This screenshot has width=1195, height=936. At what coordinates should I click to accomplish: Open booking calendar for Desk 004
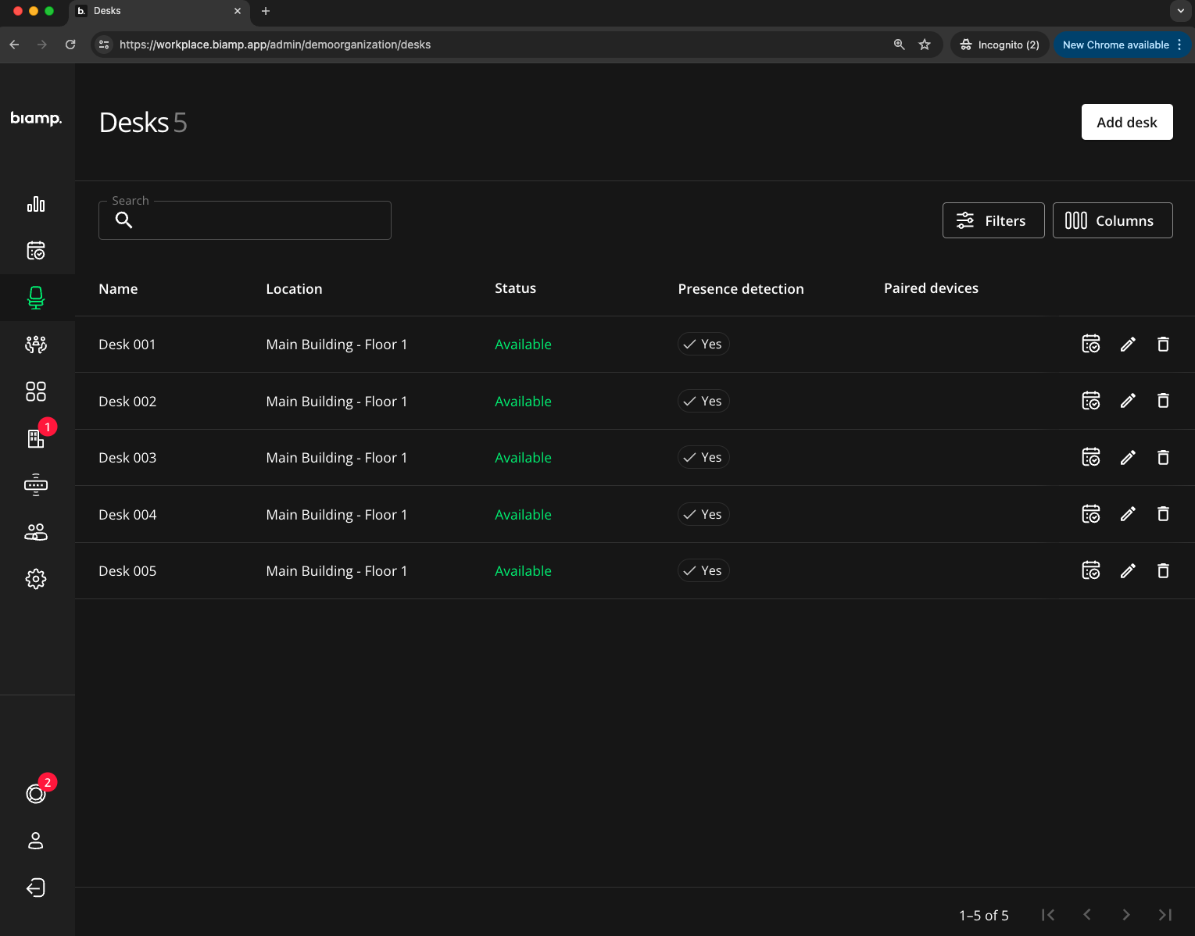[1091, 514]
